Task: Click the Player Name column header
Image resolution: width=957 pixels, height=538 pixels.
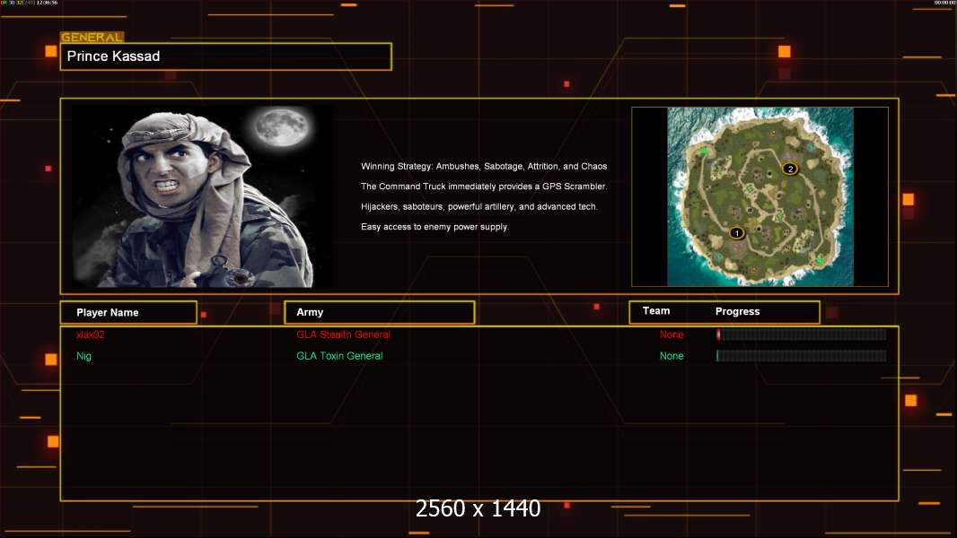Action: 128,313
